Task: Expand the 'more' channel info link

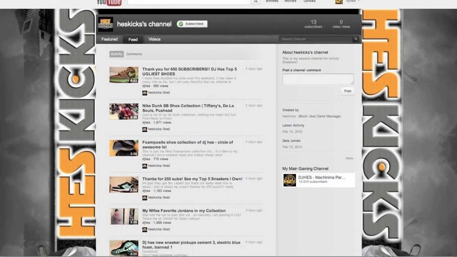Action: point(350,158)
